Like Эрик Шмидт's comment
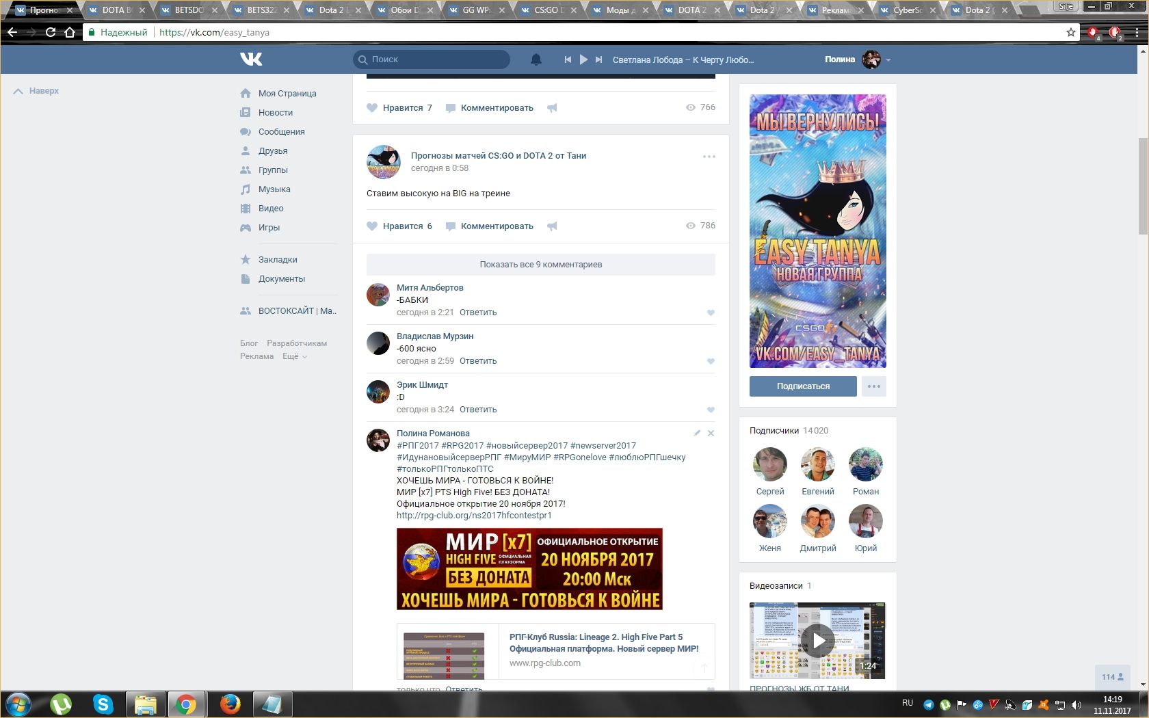 711,410
